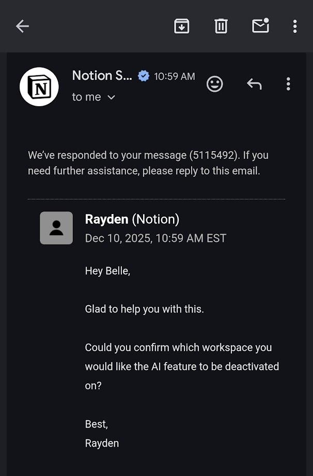Tap the "Notion S..." sender name
This screenshot has height=476, width=313.
click(102, 76)
